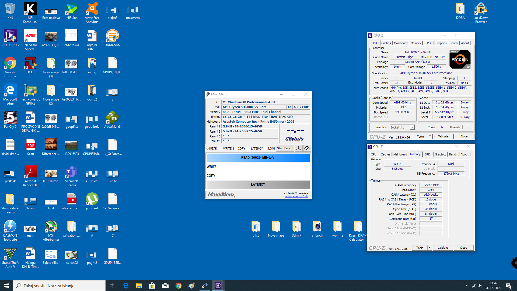Image resolution: width=517 pixels, height=291 pixels.
Task: Open the Bench tab in bottom CPU-Z window
Action: point(453,154)
